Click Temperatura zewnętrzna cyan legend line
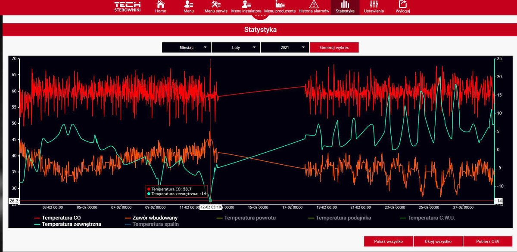 coord(37,224)
